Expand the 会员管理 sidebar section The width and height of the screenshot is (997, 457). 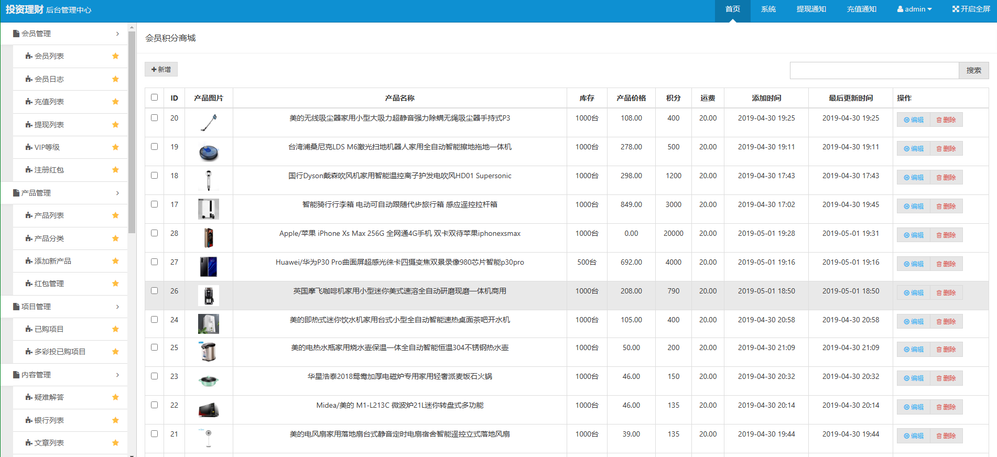[64, 34]
